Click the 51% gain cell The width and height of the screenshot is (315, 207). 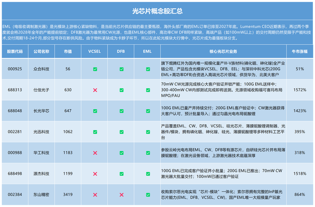coord(300,69)
